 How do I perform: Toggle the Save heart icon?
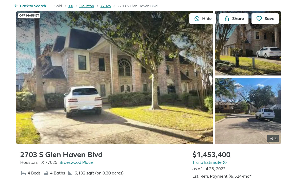point(259,18)
